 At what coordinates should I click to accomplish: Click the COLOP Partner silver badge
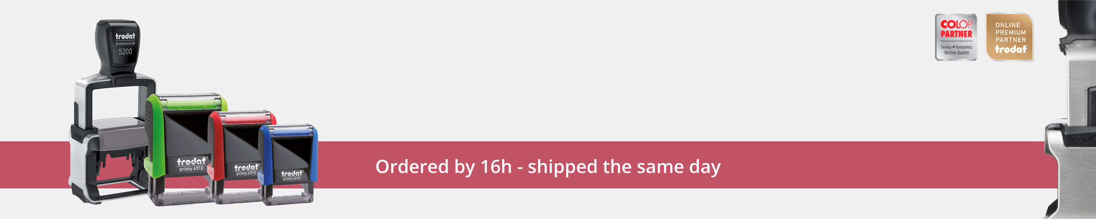coord(956,37)
